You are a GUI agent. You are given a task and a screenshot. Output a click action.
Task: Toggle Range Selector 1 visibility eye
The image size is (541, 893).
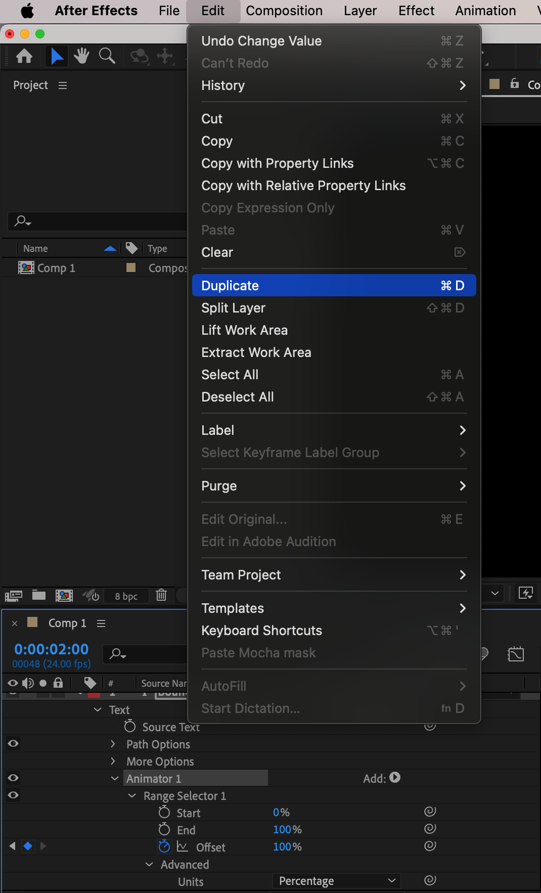point(13,795)
